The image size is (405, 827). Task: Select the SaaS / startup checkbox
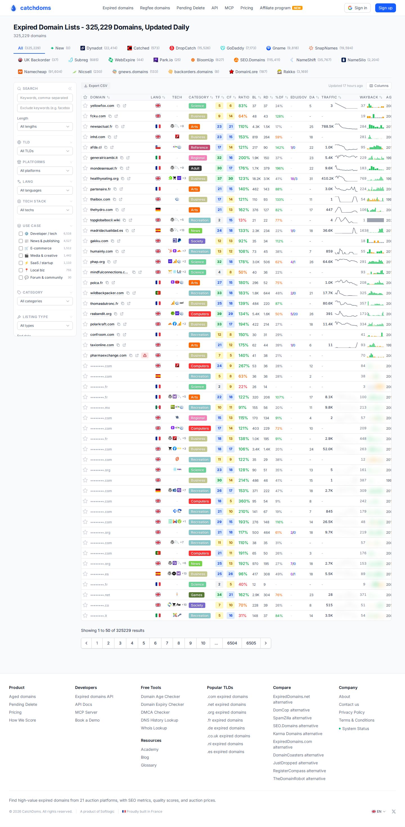21,263
